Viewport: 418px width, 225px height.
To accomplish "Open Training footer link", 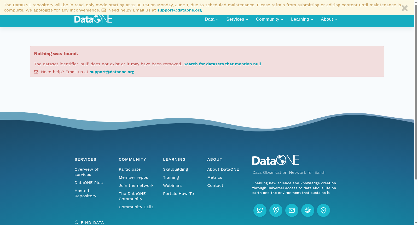I will point(171,177).
